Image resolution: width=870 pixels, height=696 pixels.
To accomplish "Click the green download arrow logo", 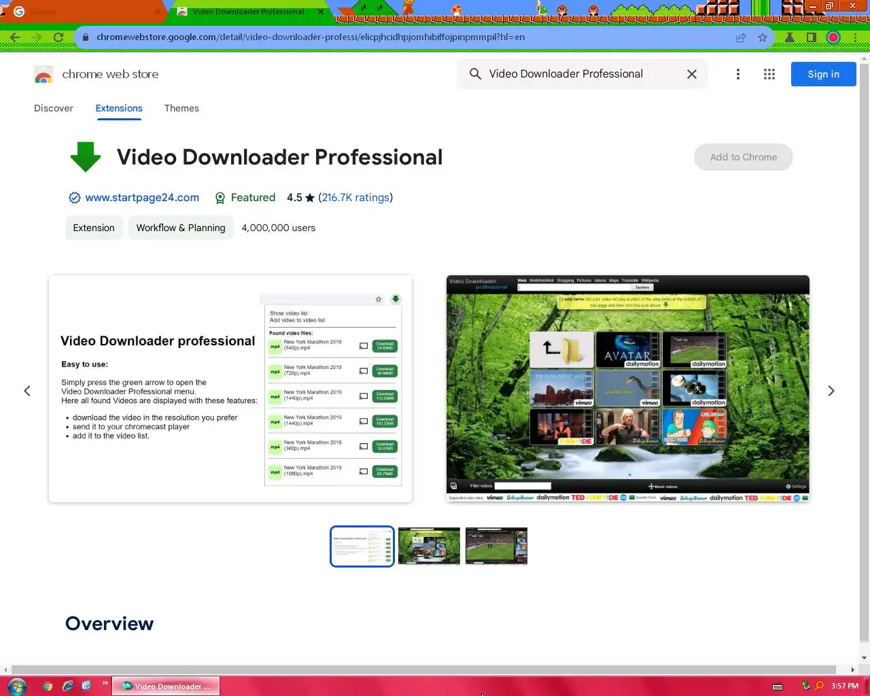I will [x=86, y=157].
